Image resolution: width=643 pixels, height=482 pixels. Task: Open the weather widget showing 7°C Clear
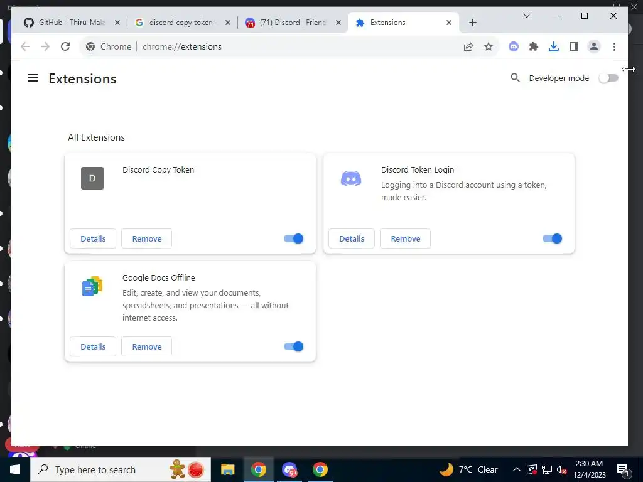click(468, 469)
